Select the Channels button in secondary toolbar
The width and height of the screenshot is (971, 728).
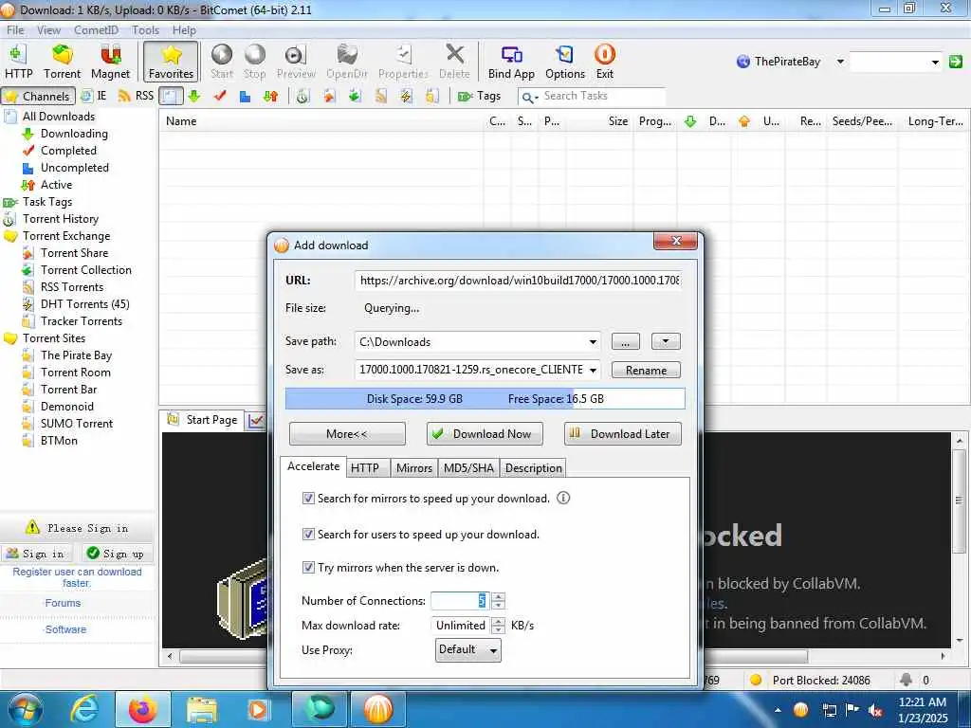point(38,96)
